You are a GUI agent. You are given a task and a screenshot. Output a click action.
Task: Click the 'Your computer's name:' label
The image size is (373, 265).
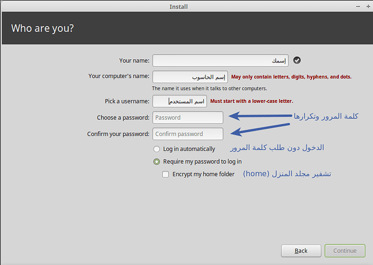pyautogui.click(x=119, y=76)
